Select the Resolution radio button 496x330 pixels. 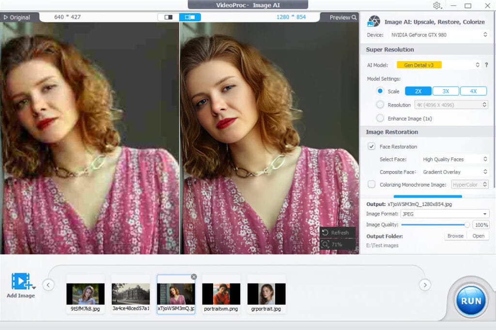[x=380, y=105]
